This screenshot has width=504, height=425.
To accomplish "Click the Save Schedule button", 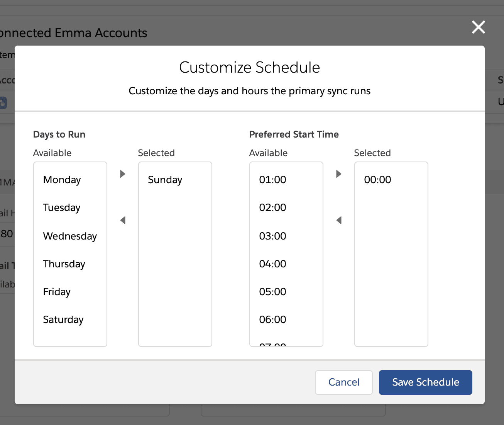I will [x=426, y=382].
